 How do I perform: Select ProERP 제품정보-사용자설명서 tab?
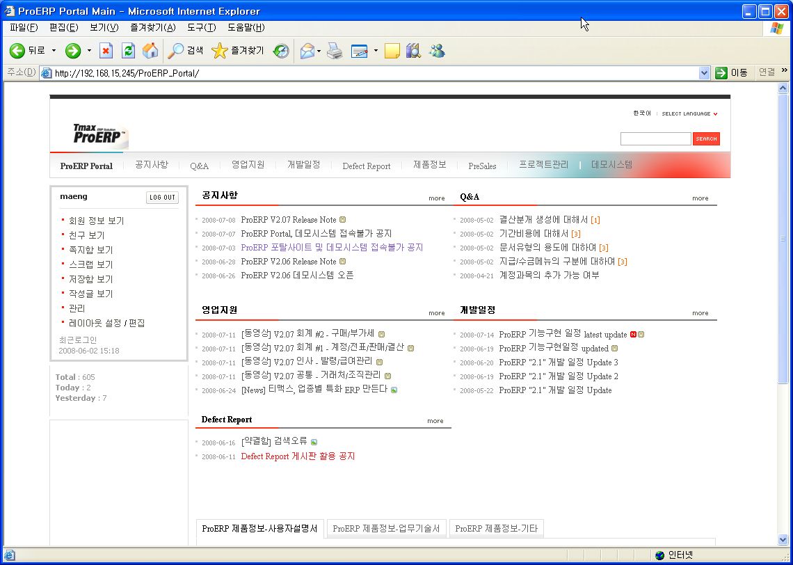pyautogui.click(x=259, y=529)
